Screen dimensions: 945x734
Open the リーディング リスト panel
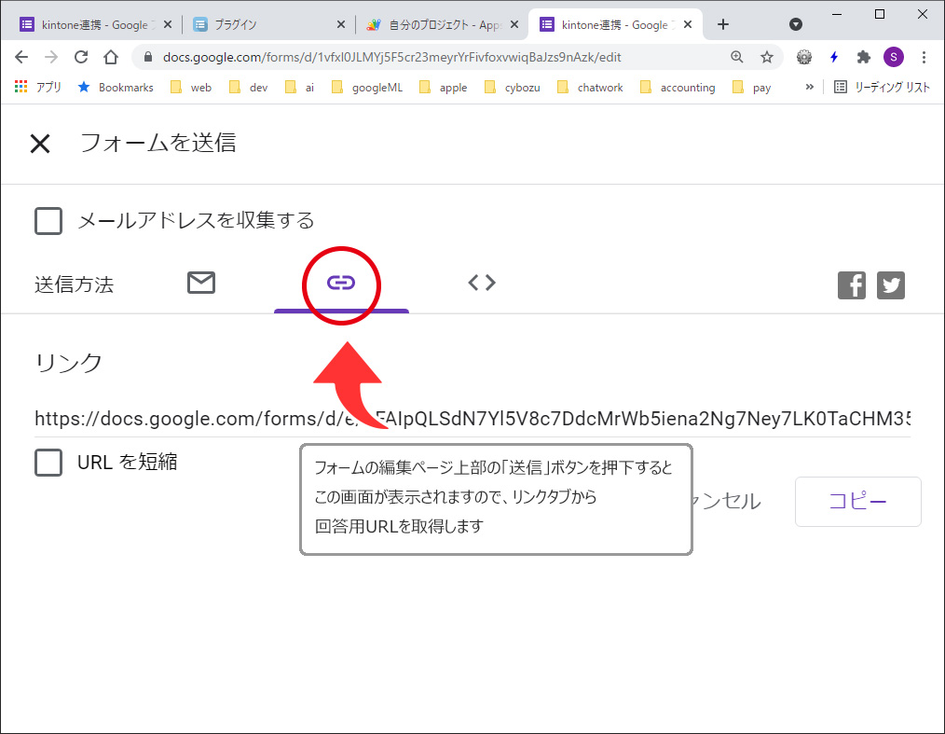(x=882, y=88)
